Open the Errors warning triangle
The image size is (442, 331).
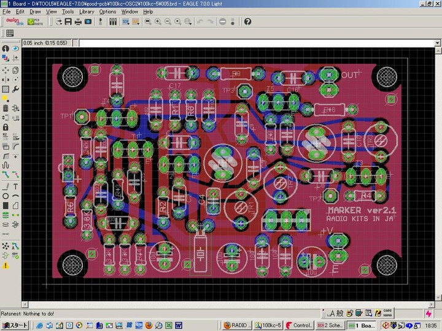click(x=6, y=265)
